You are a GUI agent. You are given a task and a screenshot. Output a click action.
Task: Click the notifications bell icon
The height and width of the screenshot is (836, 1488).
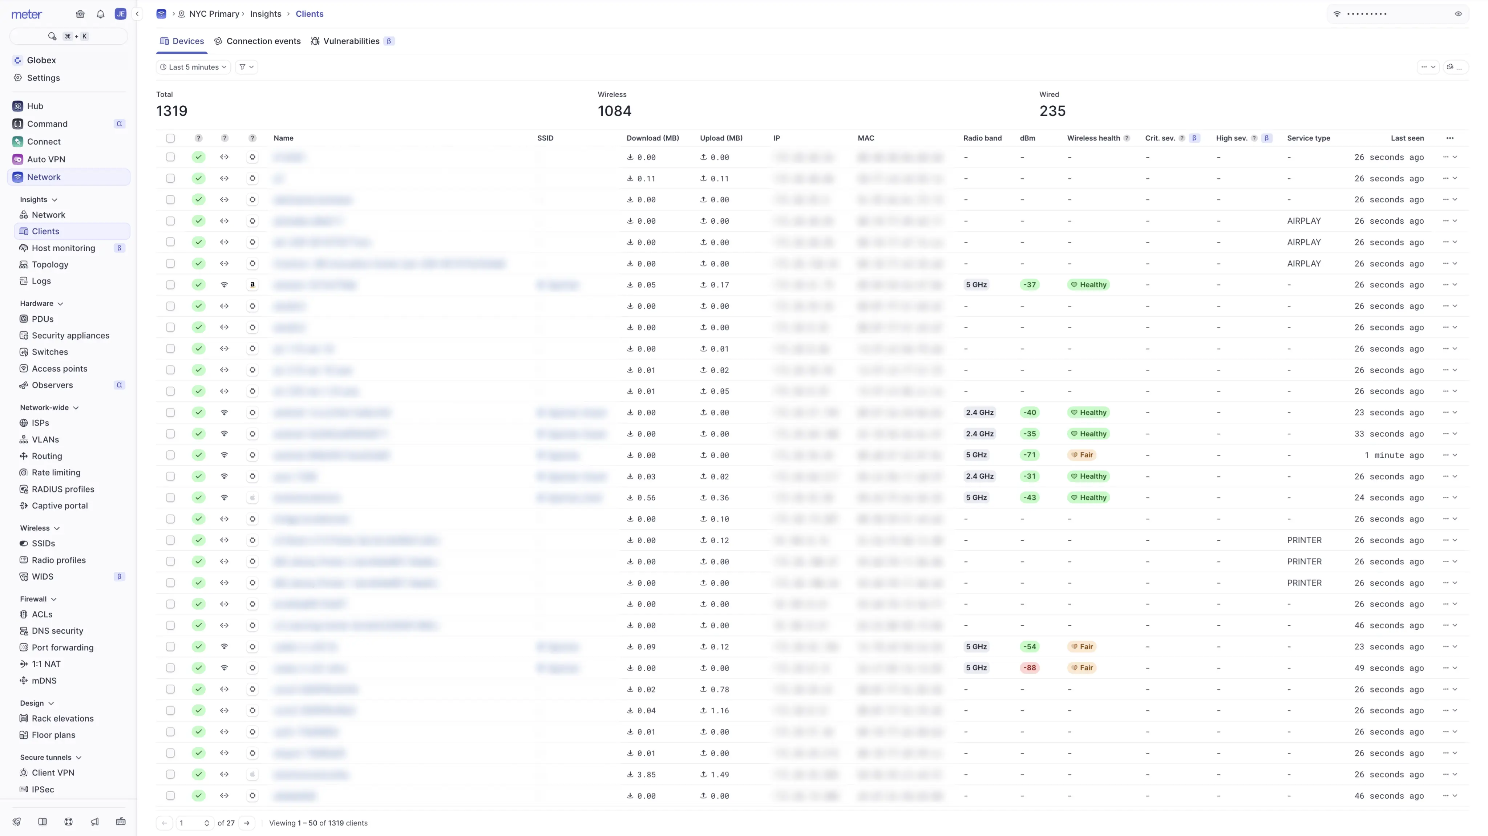pos(101,14)
